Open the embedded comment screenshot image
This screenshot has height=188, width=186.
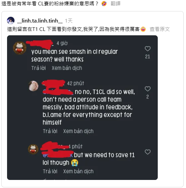tap(82, 108)
